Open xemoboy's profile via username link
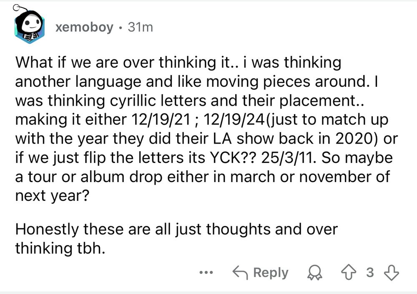Viewport: 417px width, 294px height. pyautogui.click(x=83, y=27)
